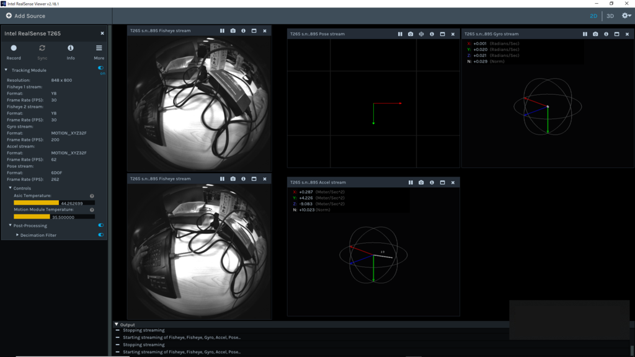Restore down the RealSense Viewer window
Viewport: 635px width, 357px height.
tap(611, 3)
